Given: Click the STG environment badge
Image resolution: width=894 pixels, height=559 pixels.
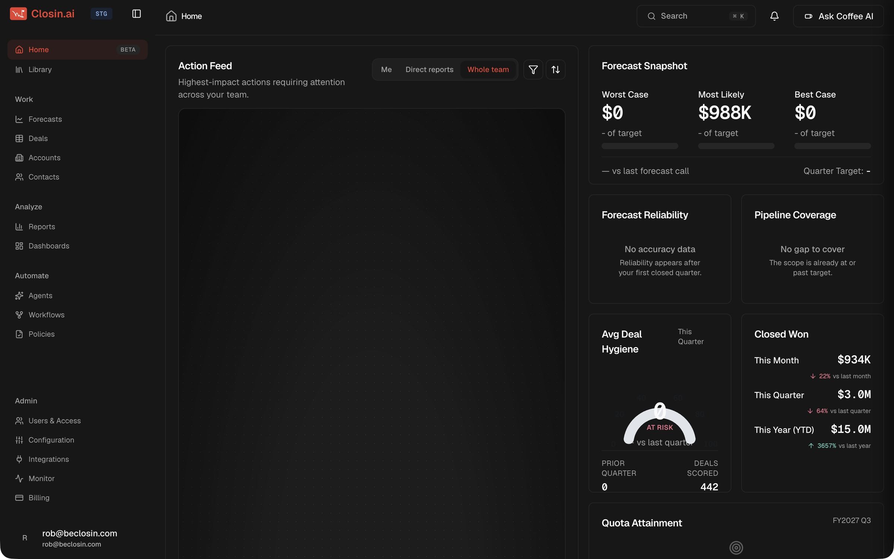Looking at the screenshot, I should [x=101, y=14].
